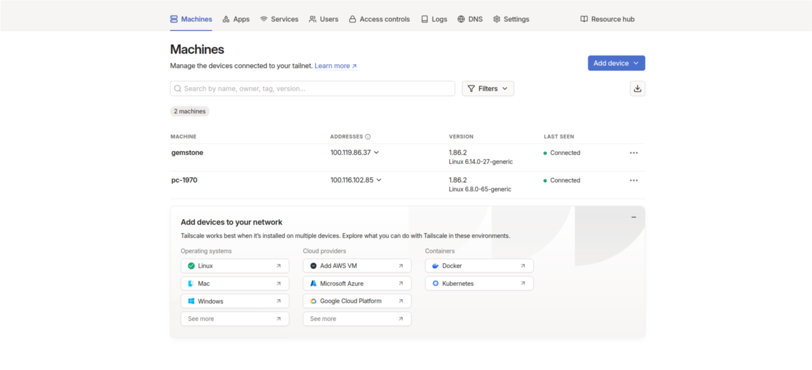Open the Linux install link

coord(235,266)
